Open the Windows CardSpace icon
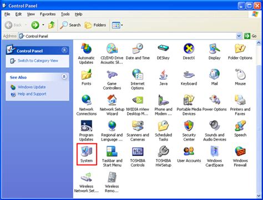The image size is (263, 200). pyautogui.click(x=214, y=157)
